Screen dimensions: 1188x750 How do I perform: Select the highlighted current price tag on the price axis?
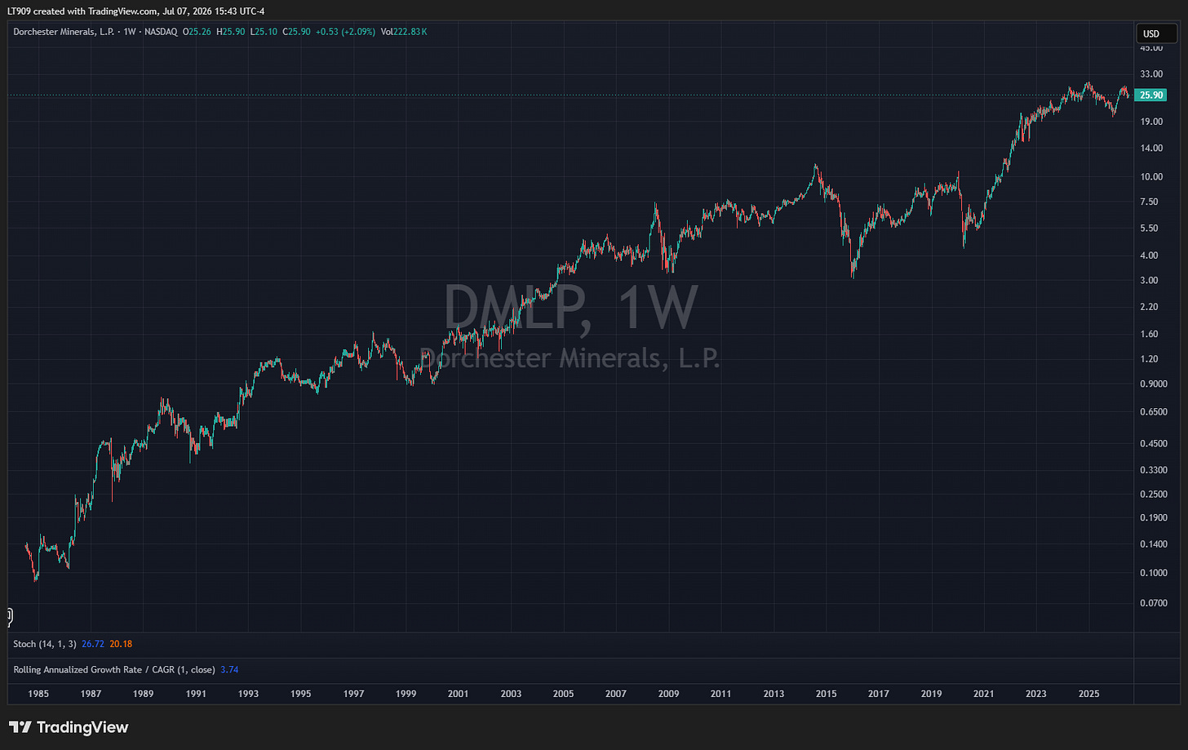pos(1151,95)
